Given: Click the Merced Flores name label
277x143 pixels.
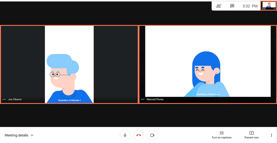Looking at the screenshot, I should (155, 99).
